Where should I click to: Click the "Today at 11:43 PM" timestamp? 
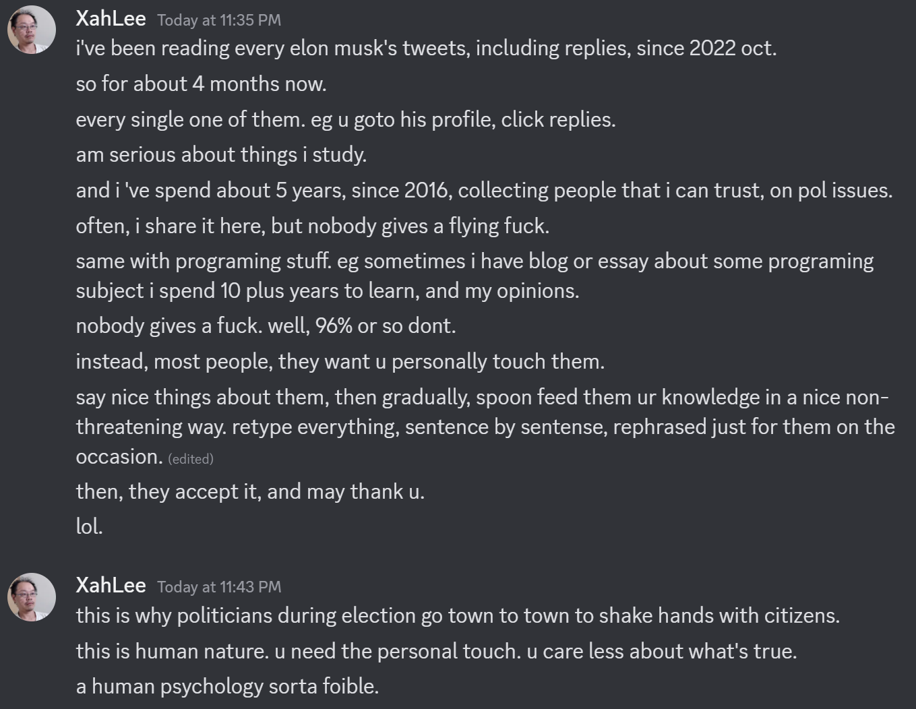coord(219,587)
